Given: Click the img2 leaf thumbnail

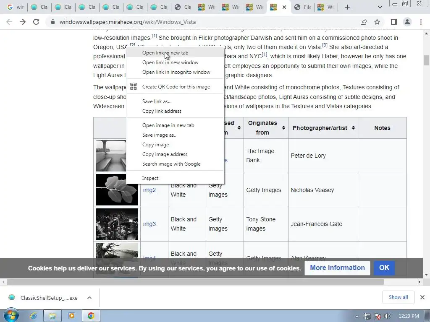Looking at the screenshot, I should (x=117, y=190).
